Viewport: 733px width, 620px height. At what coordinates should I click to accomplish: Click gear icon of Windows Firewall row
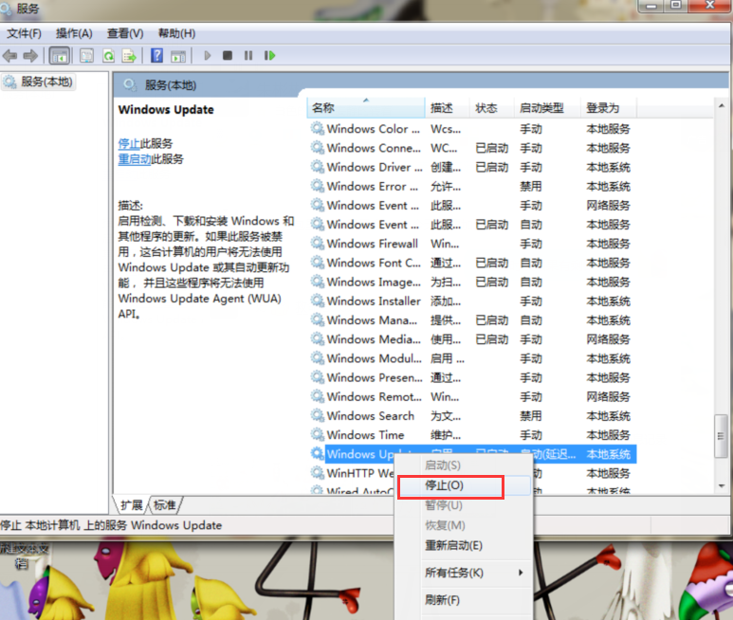point(318,244)
